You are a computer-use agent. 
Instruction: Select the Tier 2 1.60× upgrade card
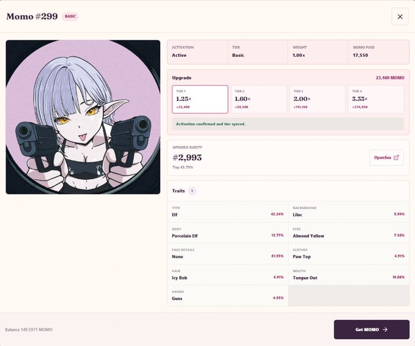pyautogui.click(x=259, y=99)
